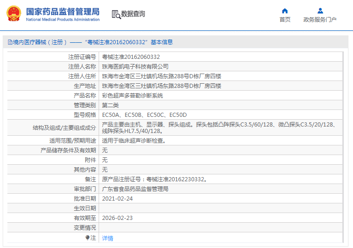The image size is (353, 248).
Task: Click the bullet icon beside 注
Action: tap(88, 238)
